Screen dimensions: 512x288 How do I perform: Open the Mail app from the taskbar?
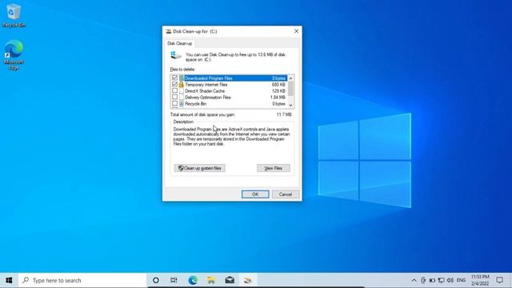(230, 280)
